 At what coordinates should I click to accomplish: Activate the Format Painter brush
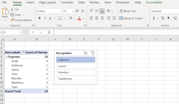point(21,20)
